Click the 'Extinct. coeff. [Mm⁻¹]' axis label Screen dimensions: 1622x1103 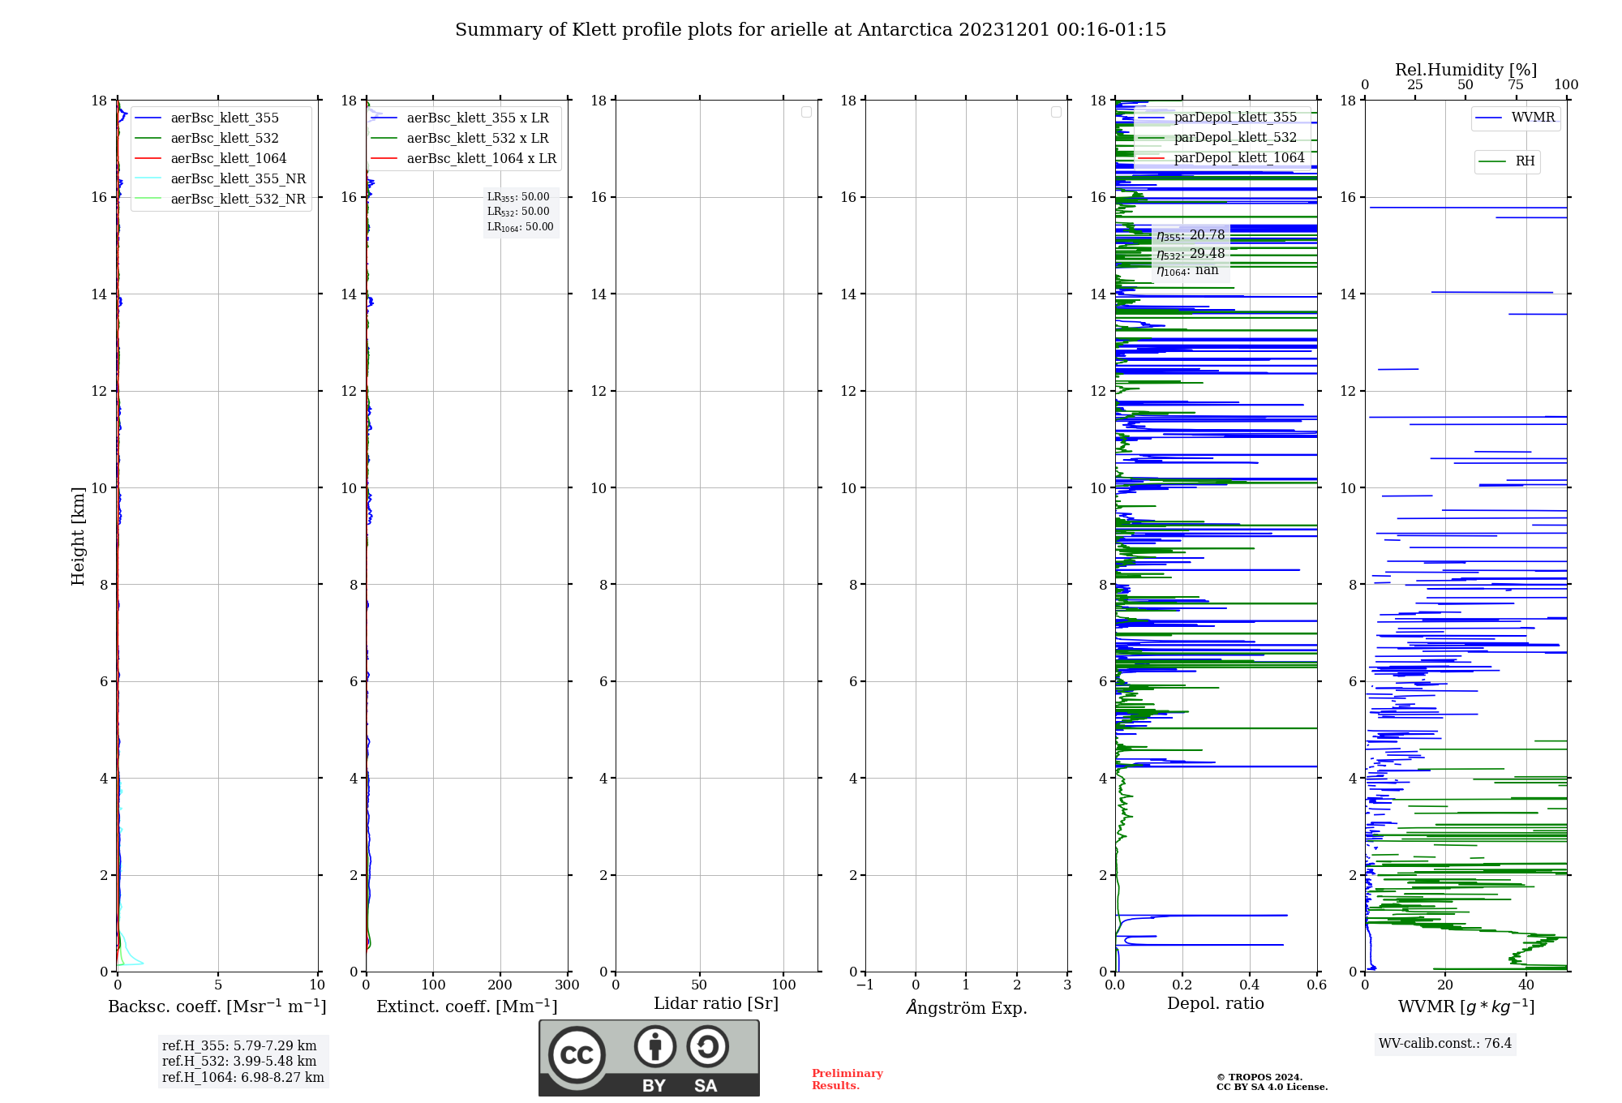[467, 1006]
